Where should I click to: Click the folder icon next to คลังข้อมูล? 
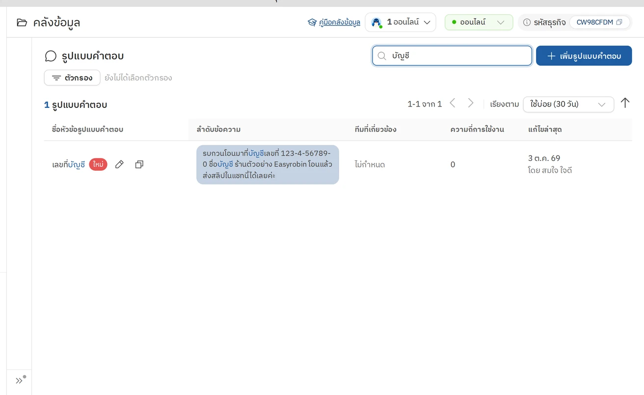click(22, 23)
